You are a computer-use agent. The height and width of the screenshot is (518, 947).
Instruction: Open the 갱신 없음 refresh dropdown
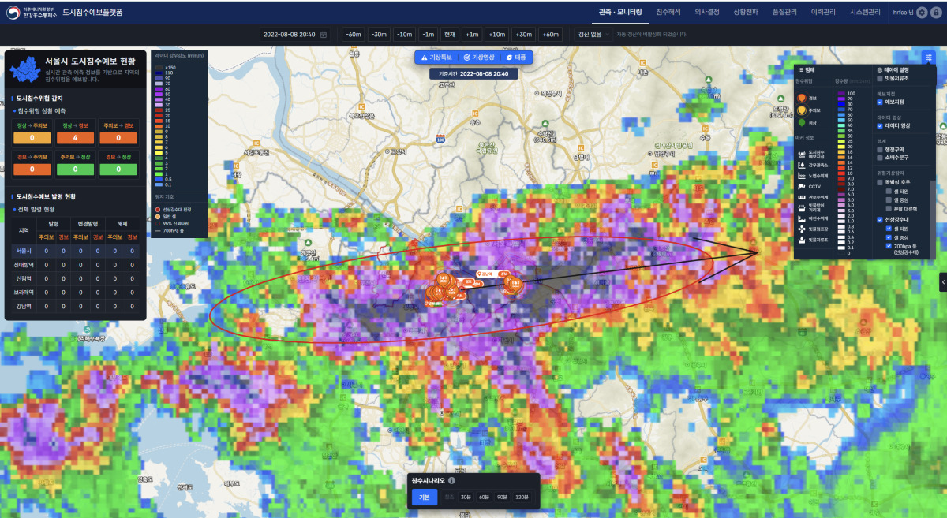point(594,35)
